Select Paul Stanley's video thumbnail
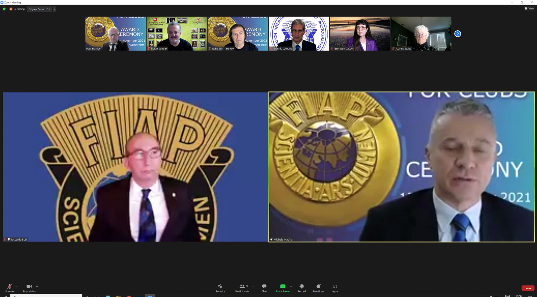This screenshot has width=537, height=297. (x=115, y=34)
